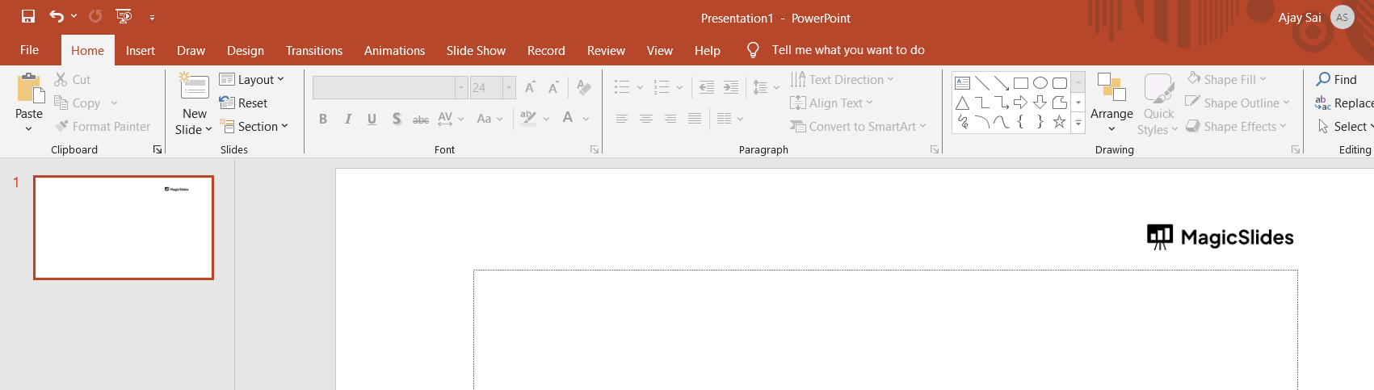Toggle Strikethrough formatting
Viewport: 1374px width, 390px height.
(421, 119)
